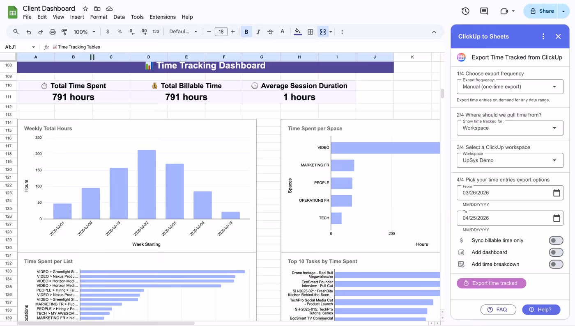
Task: Open the Export frequency dropdown
Action: [510, 87]
